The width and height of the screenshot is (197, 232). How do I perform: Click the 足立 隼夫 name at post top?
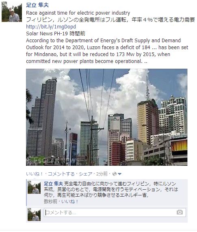click(x=37, y=5)
